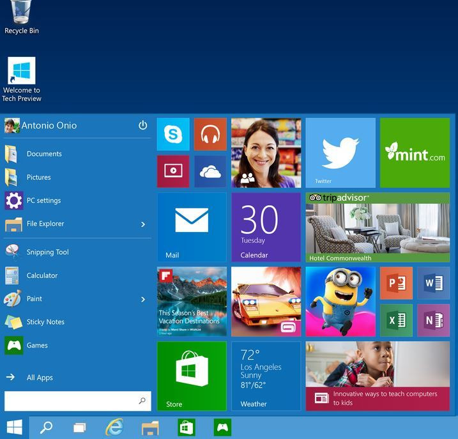Launch Internet Explorer from taskbar

[114, 427]
